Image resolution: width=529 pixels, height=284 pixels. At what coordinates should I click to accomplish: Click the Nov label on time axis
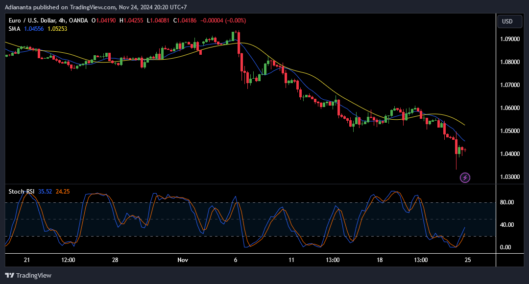183,260
